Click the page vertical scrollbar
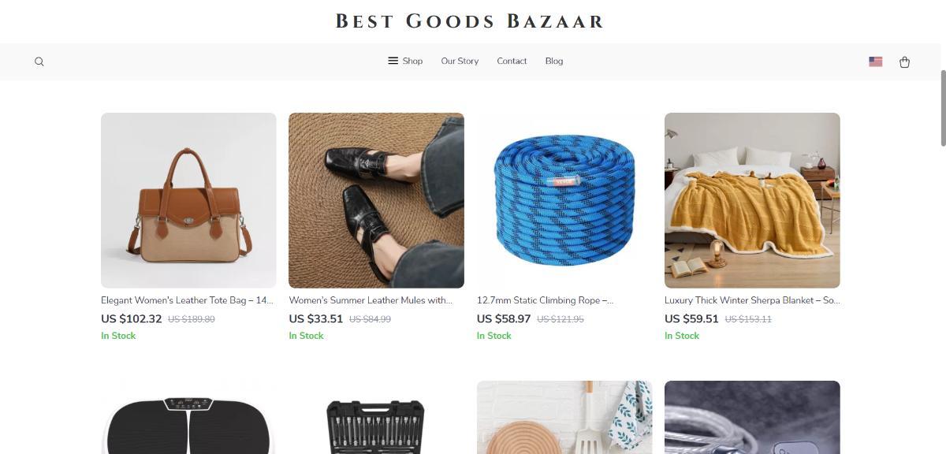This screenshot has height=454, width=946. pyautogui.click(x=942, y=108)
